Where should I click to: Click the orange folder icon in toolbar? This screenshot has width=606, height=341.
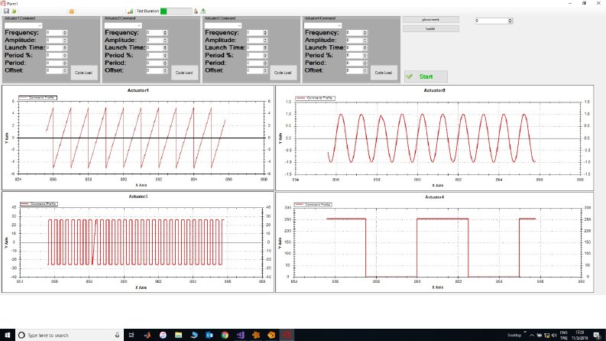point(72,11)
